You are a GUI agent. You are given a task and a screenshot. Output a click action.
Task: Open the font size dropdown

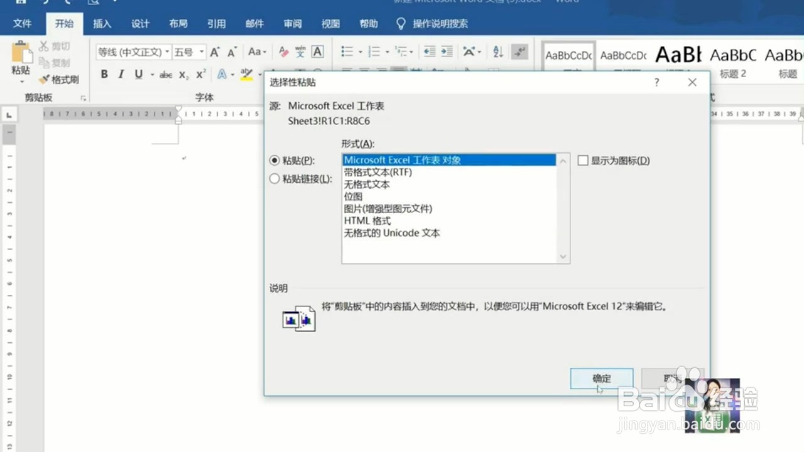tap(202, 52)
